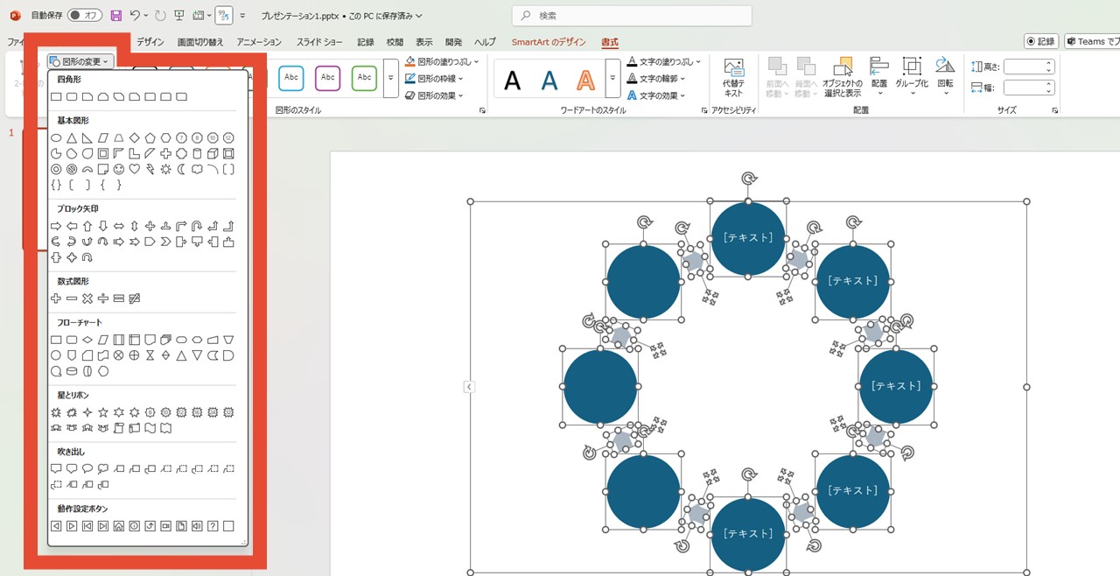
Task: Open the 図形の効果 dropdown
Action: 434,95
